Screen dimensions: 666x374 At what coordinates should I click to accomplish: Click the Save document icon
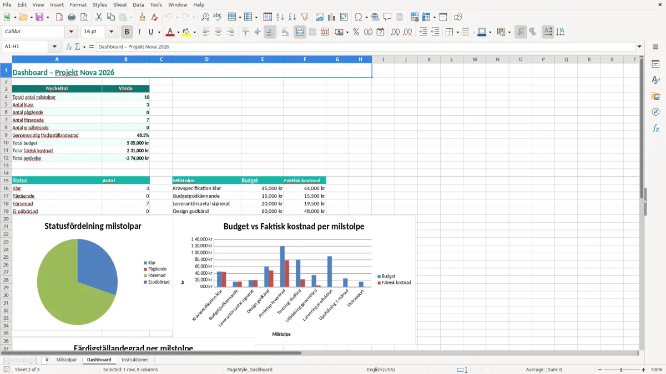click(39, 17)
